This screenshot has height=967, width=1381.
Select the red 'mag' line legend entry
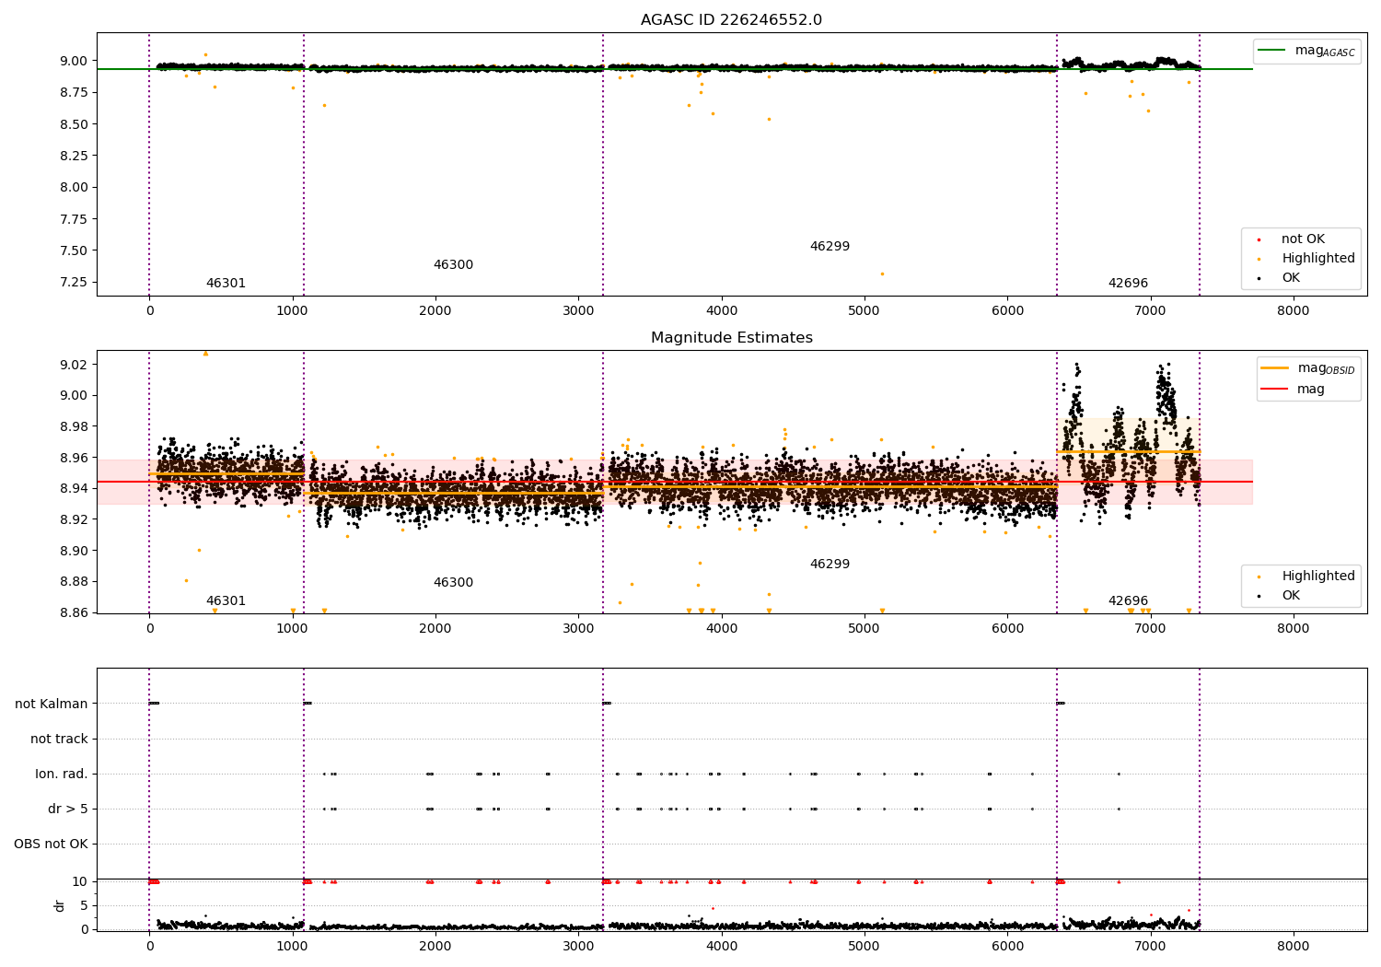(1294, 390)
